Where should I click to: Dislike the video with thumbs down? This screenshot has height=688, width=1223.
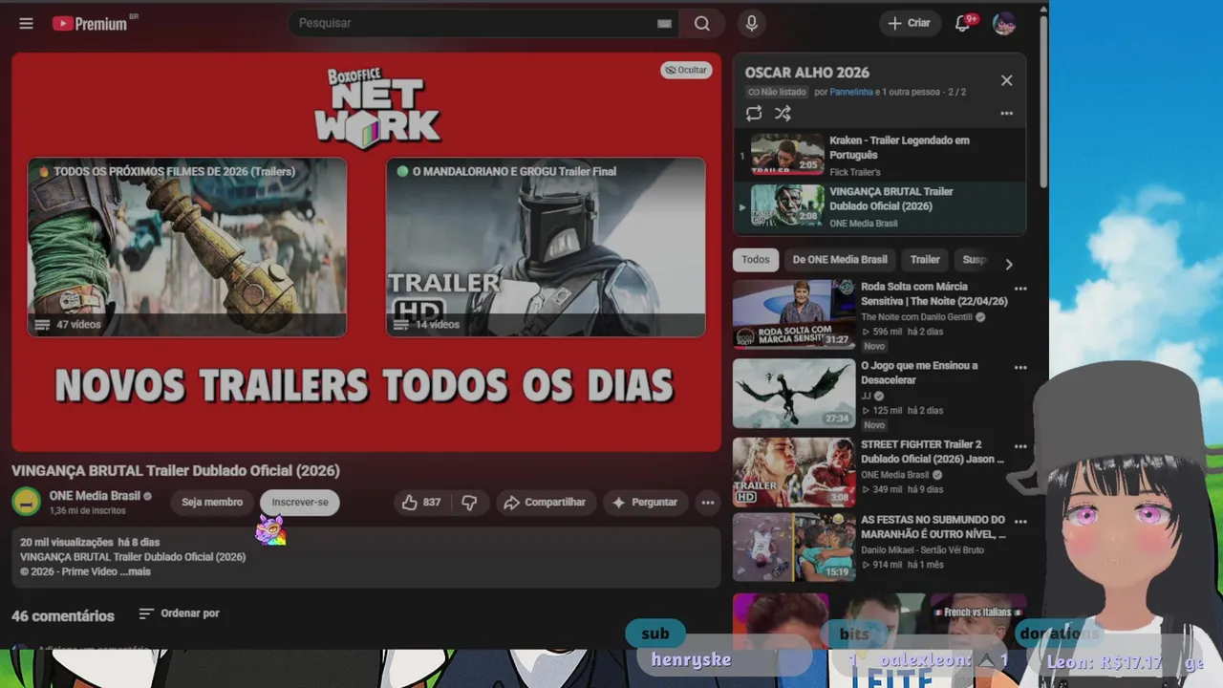click(469, 503)
